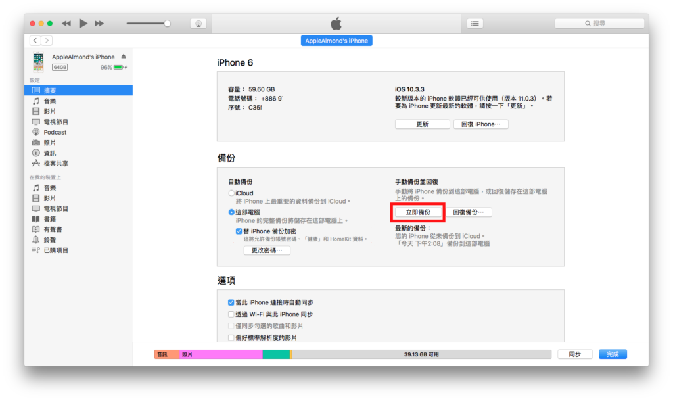This screenshot has width=673, height=401.
Task: Select 摘要 in the sidebar
Action: point(79,90)
